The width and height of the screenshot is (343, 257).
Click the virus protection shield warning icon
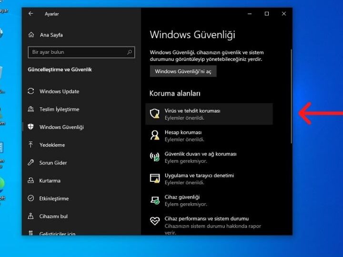click(155, 114)
